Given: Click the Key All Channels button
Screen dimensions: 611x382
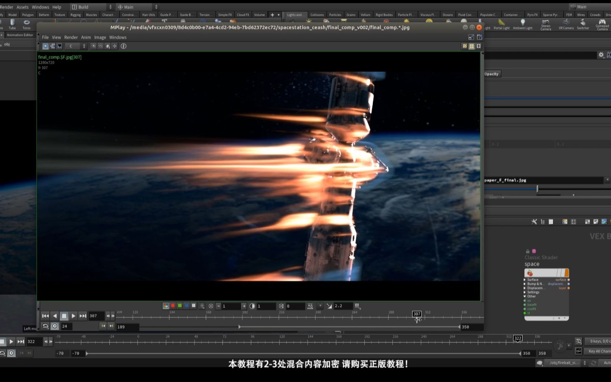Looking at the screenshot, I should 598,351.
